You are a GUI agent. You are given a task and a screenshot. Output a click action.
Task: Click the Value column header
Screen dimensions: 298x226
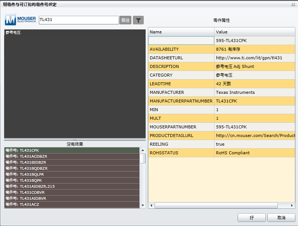pyautogui.click(x=255, y=32)
